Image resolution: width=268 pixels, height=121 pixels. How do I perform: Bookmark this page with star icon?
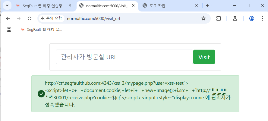coord(203,18)
